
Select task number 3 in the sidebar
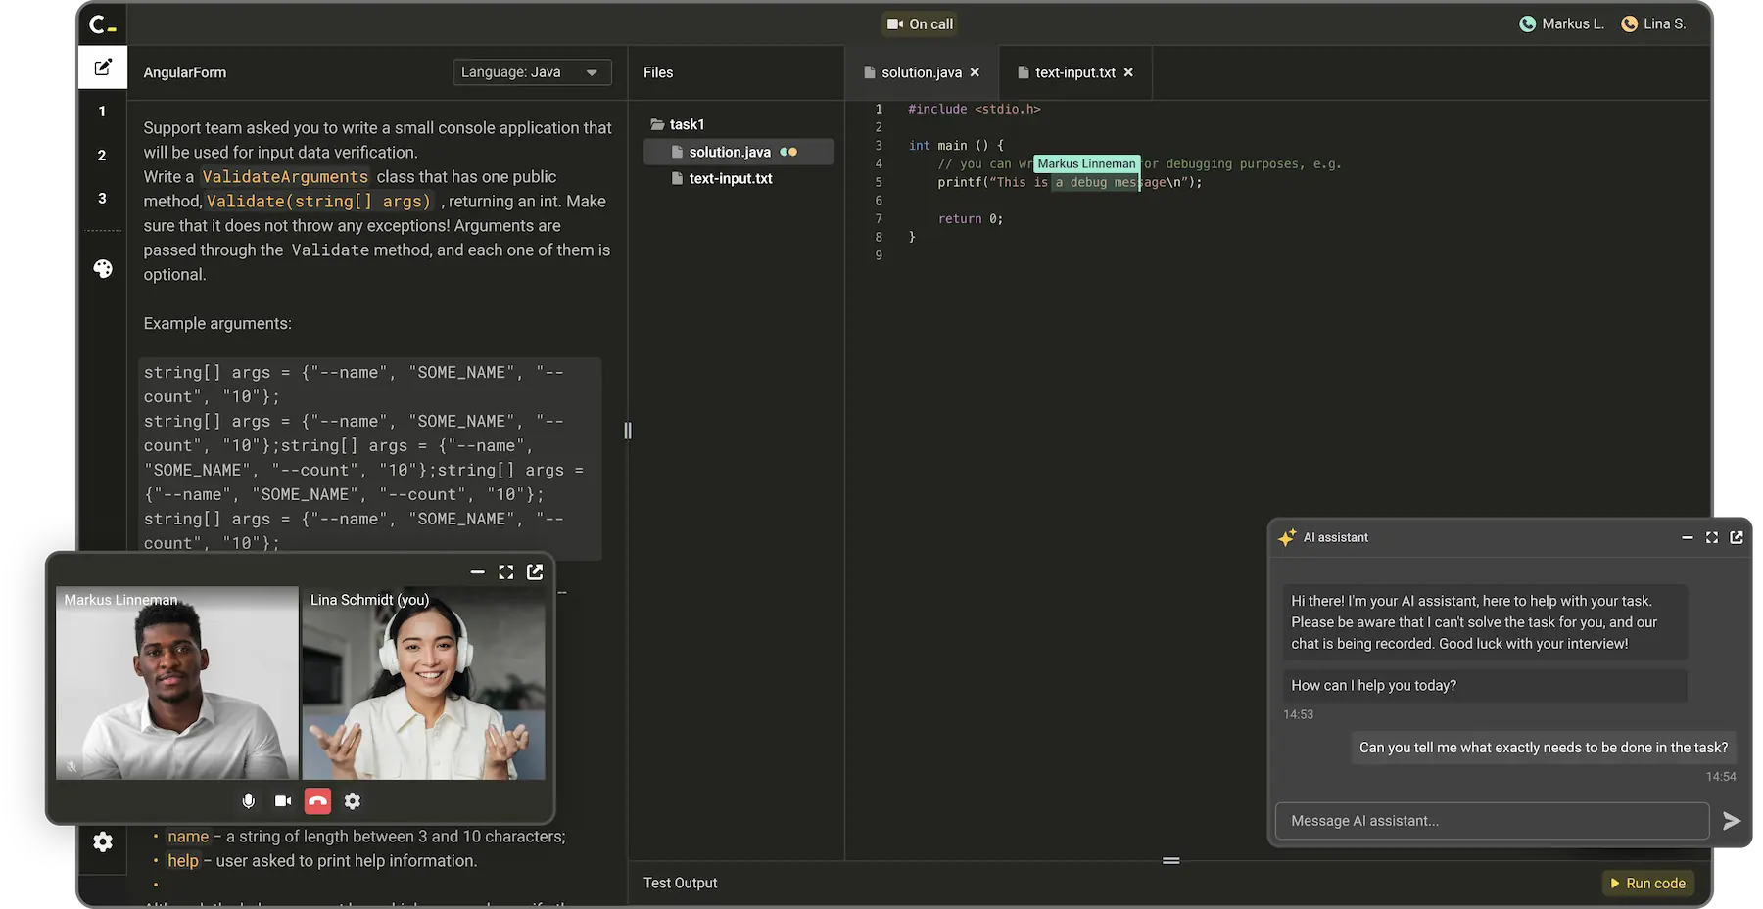coord(102,198)
